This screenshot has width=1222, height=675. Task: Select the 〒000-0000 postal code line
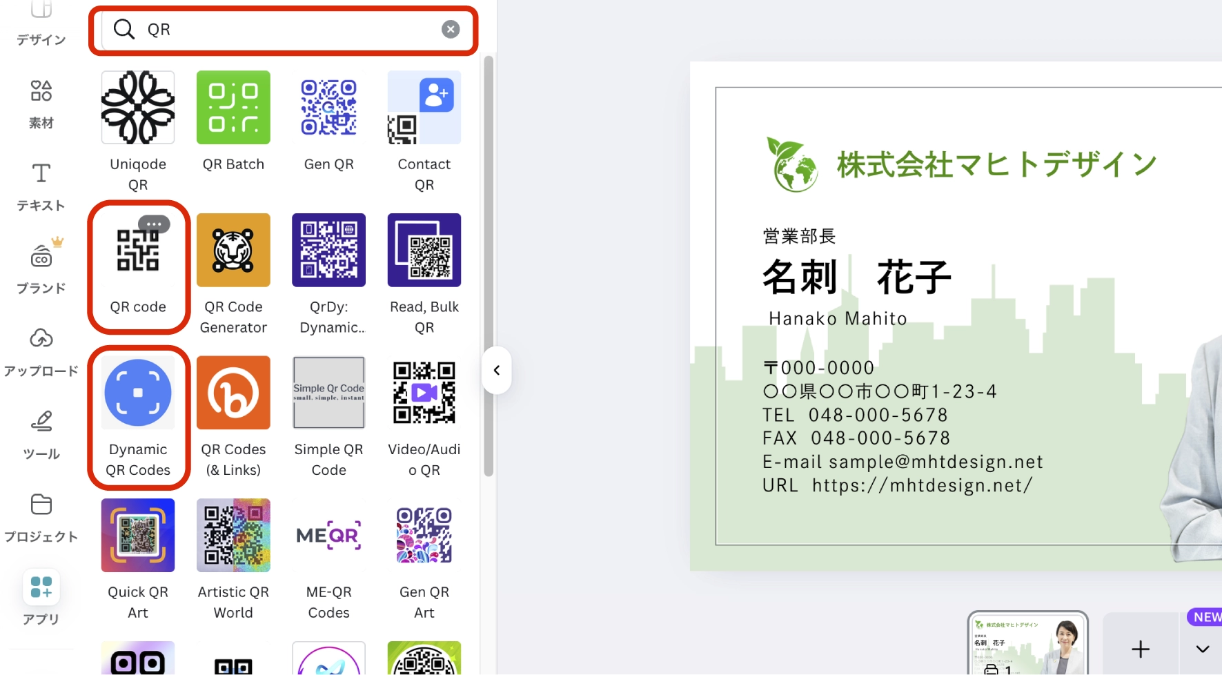(818, 368)
